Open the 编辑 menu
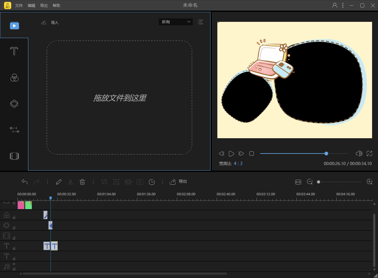The width and height of the screenshot is (378, 278). click(x=31, y=6)
